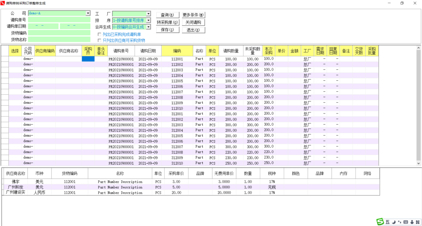Image resolution: width=422 pixels, height=226 pixels.
Task: Click the 采购单价 header in lower table
Action: (176, 173)
